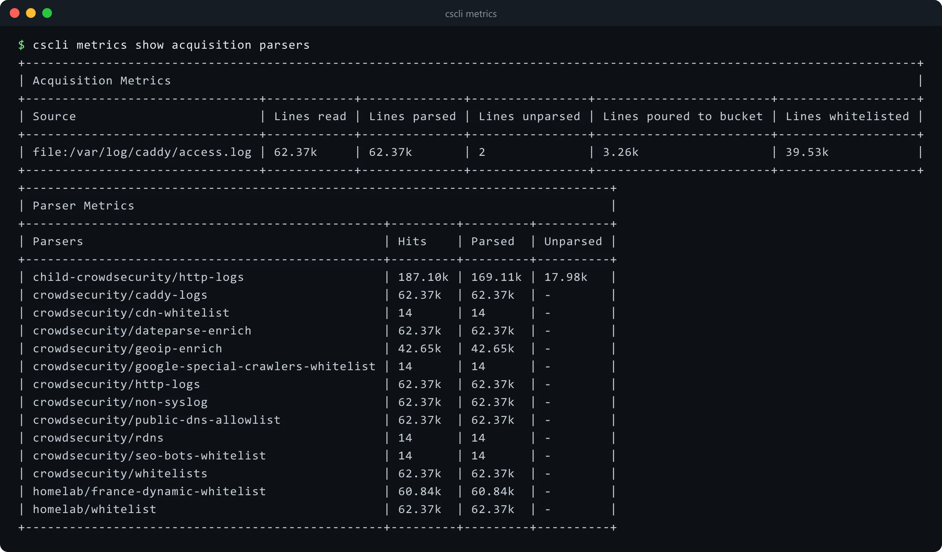The image size is (942, 552).
Task: Click the 'Lines poured to bucket' header
Action: pos(683,116)
